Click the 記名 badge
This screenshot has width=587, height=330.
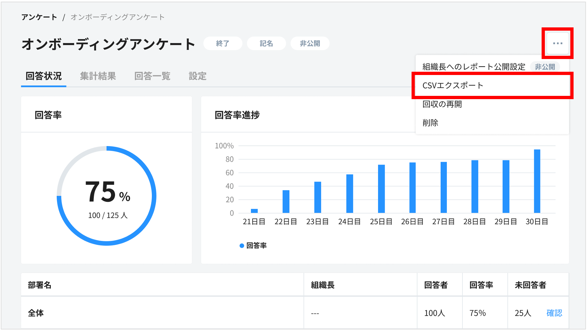pos(266,43)
